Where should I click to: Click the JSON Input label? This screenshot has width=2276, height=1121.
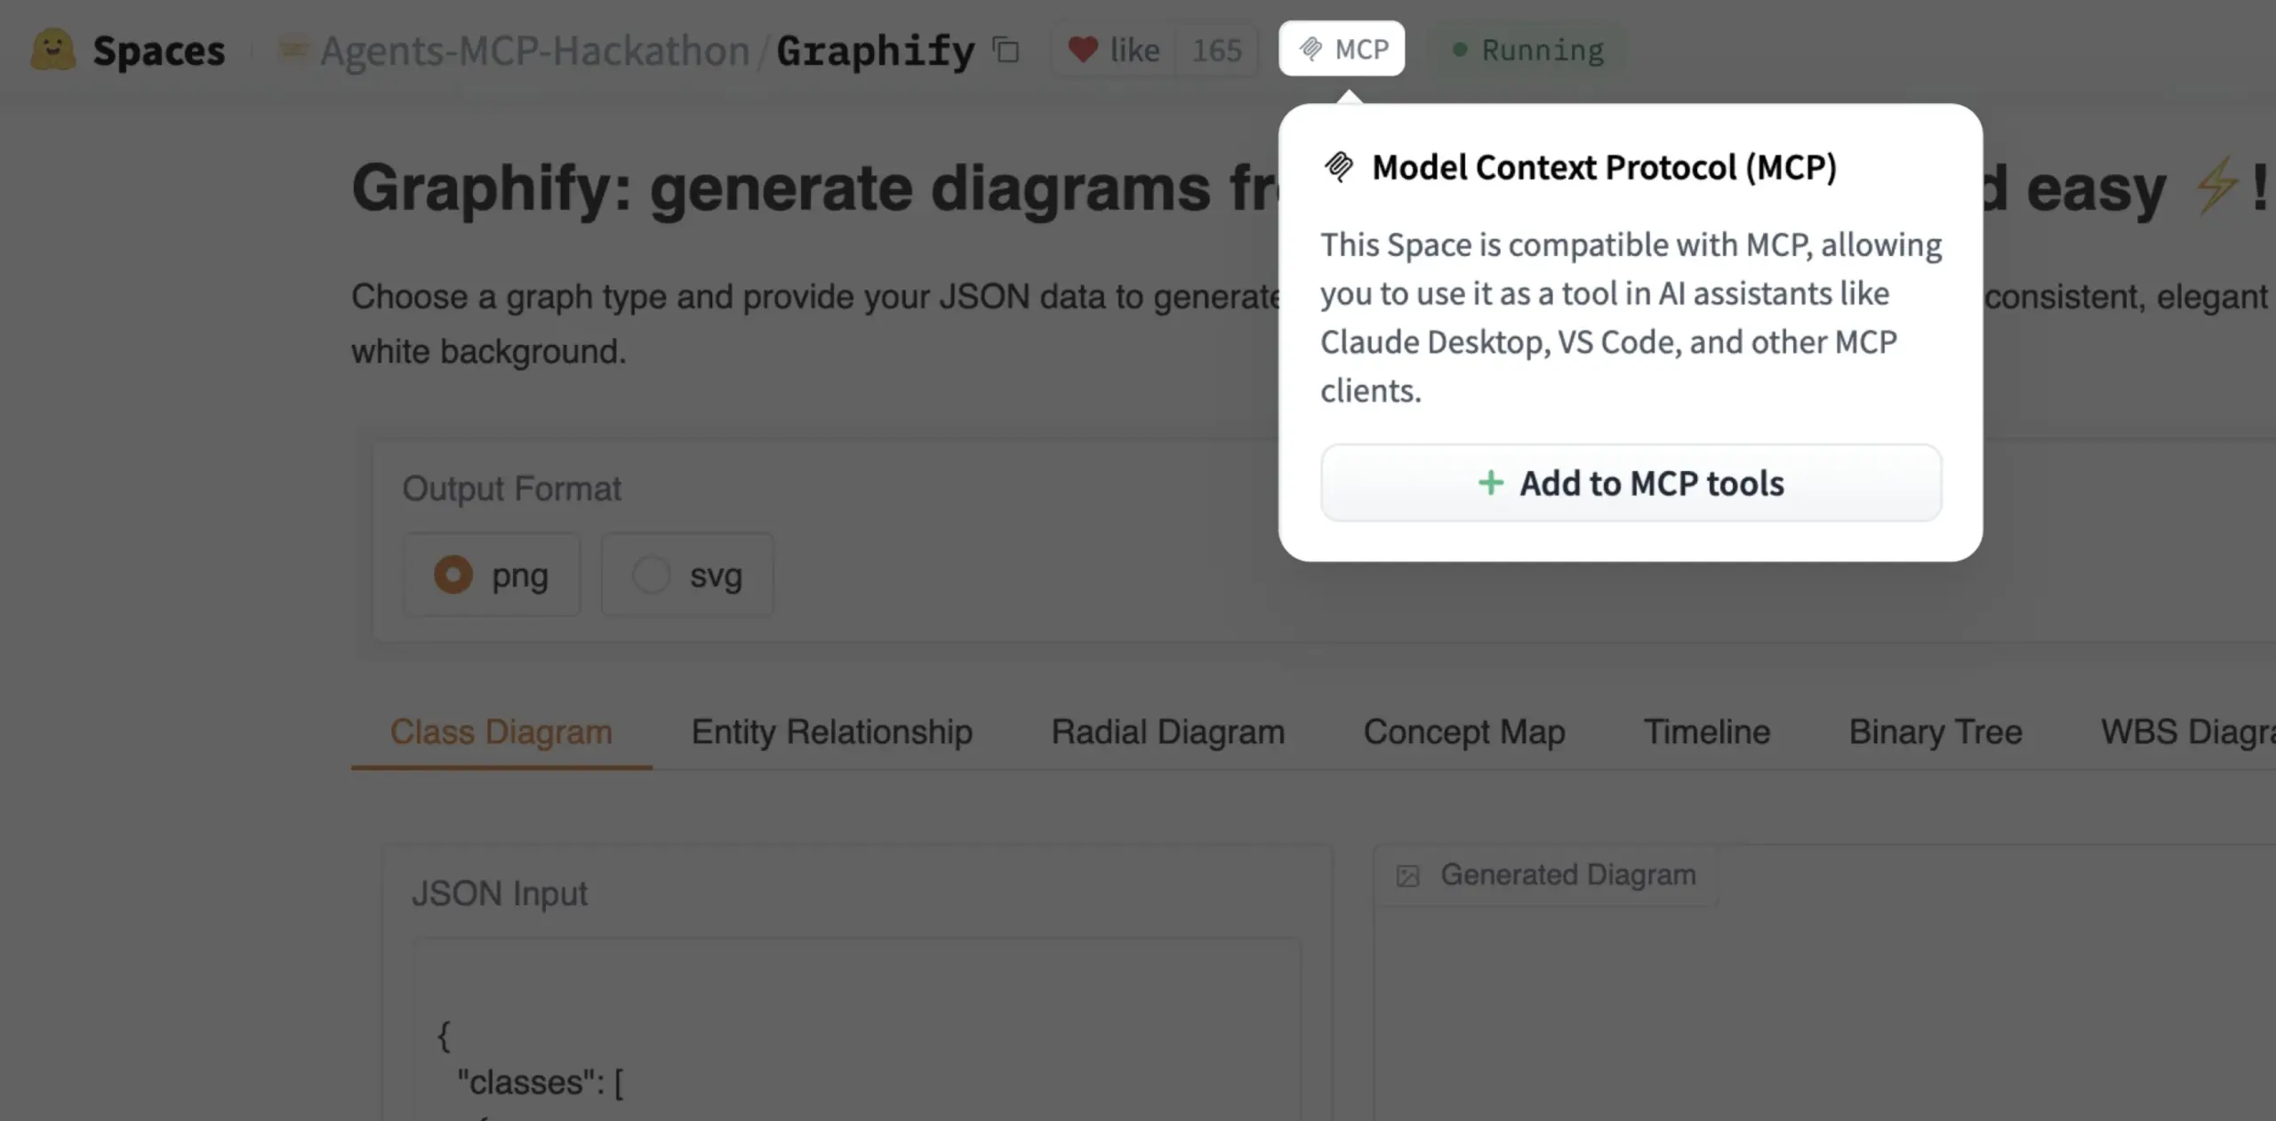point(500,893)
